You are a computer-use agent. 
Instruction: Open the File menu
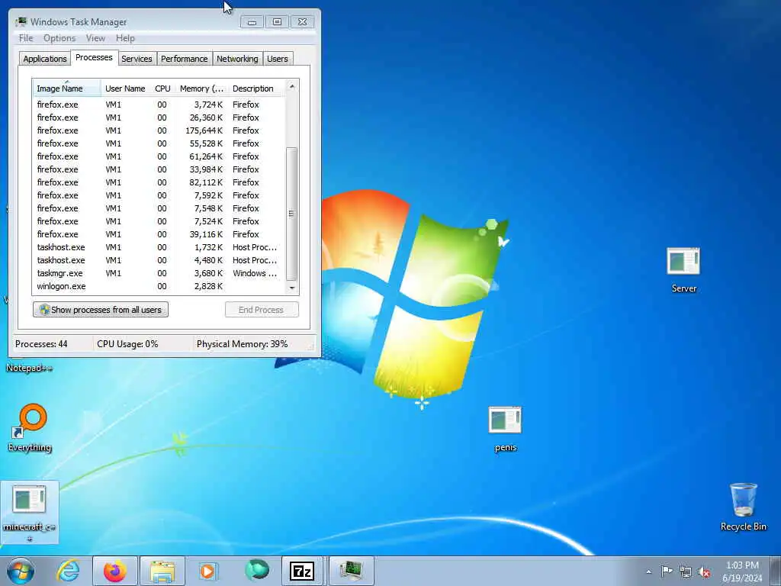tap(26, 38)
